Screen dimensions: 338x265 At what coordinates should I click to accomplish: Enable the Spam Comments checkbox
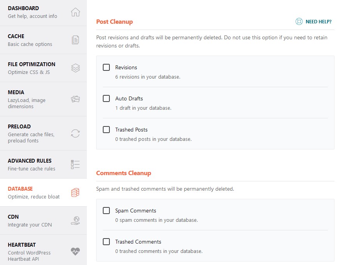click(x=106, y=211)
